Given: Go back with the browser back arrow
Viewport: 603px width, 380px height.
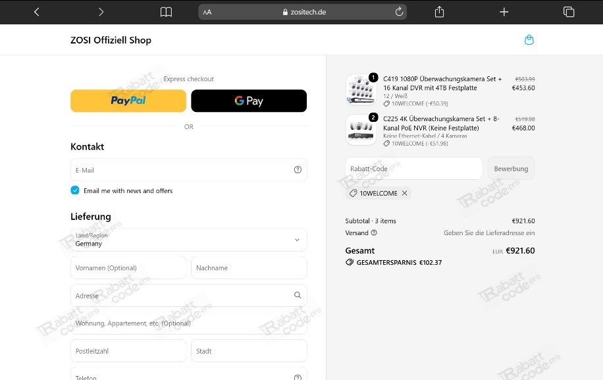Looking at the screenshot, I should pos(36,12).
